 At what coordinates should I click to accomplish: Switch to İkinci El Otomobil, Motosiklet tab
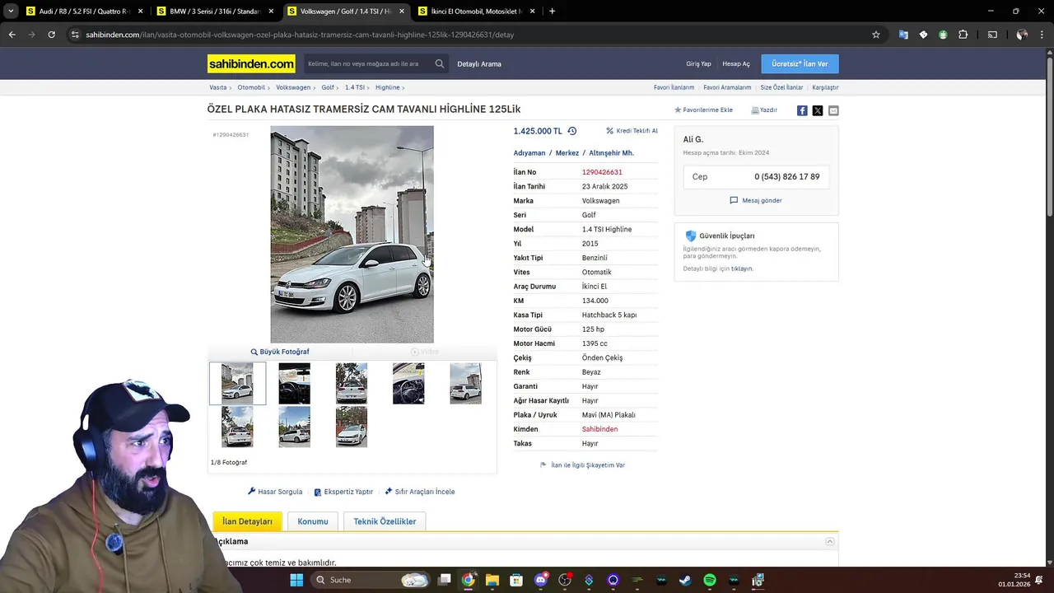[476, 12]
